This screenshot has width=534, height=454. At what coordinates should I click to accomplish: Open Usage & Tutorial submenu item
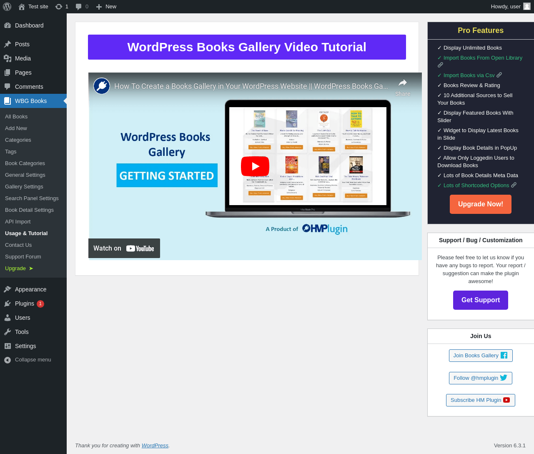[x=33, y=233]
